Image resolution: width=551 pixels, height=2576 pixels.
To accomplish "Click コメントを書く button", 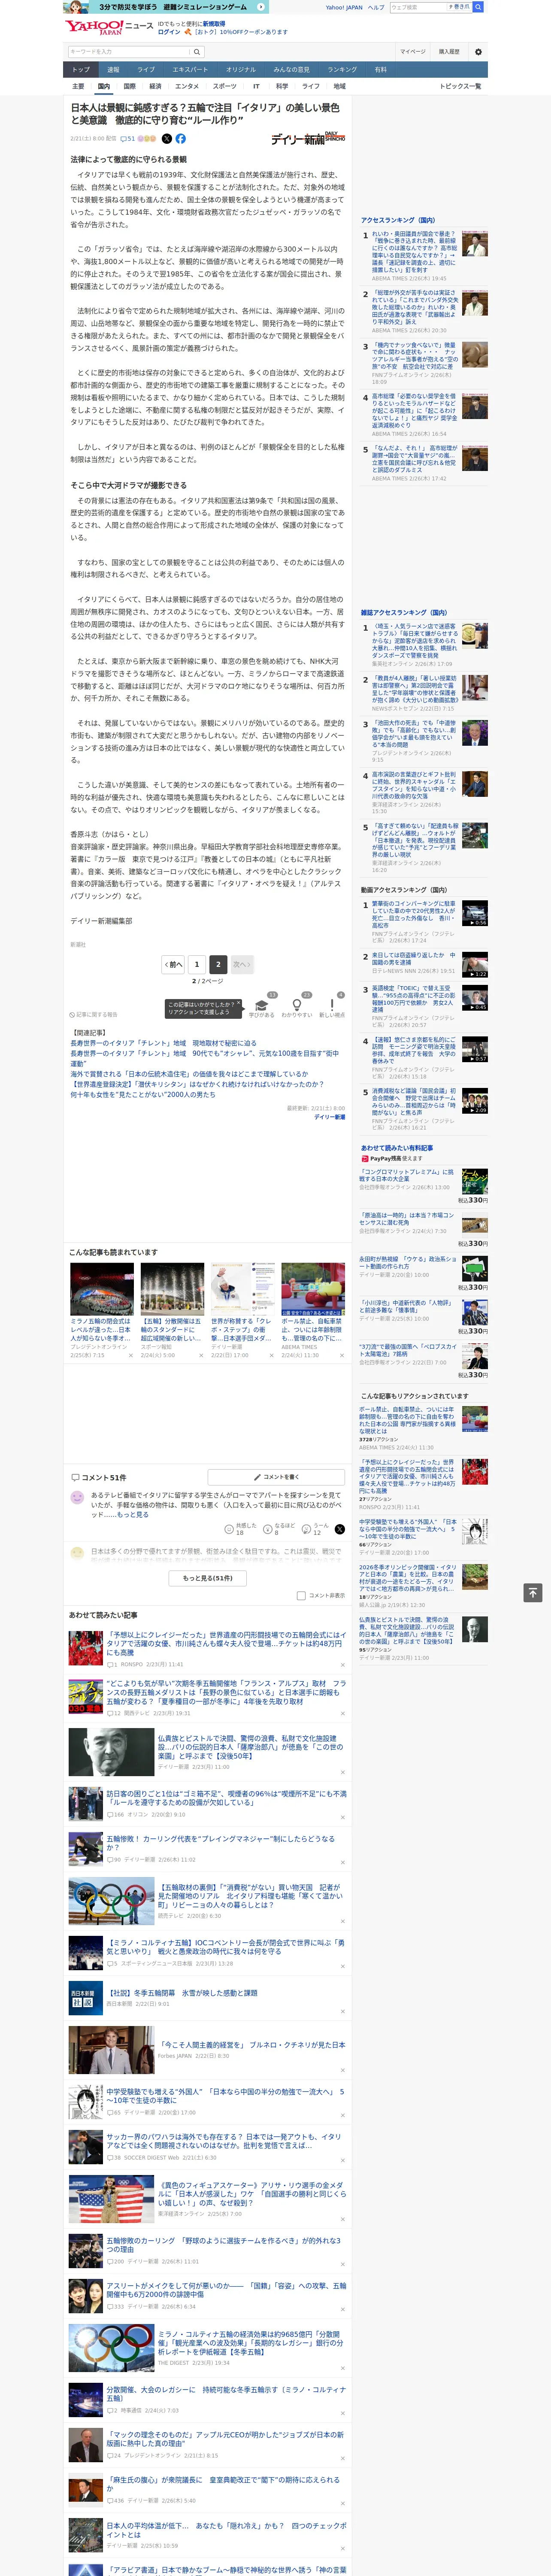I will tap(275, 1476).
